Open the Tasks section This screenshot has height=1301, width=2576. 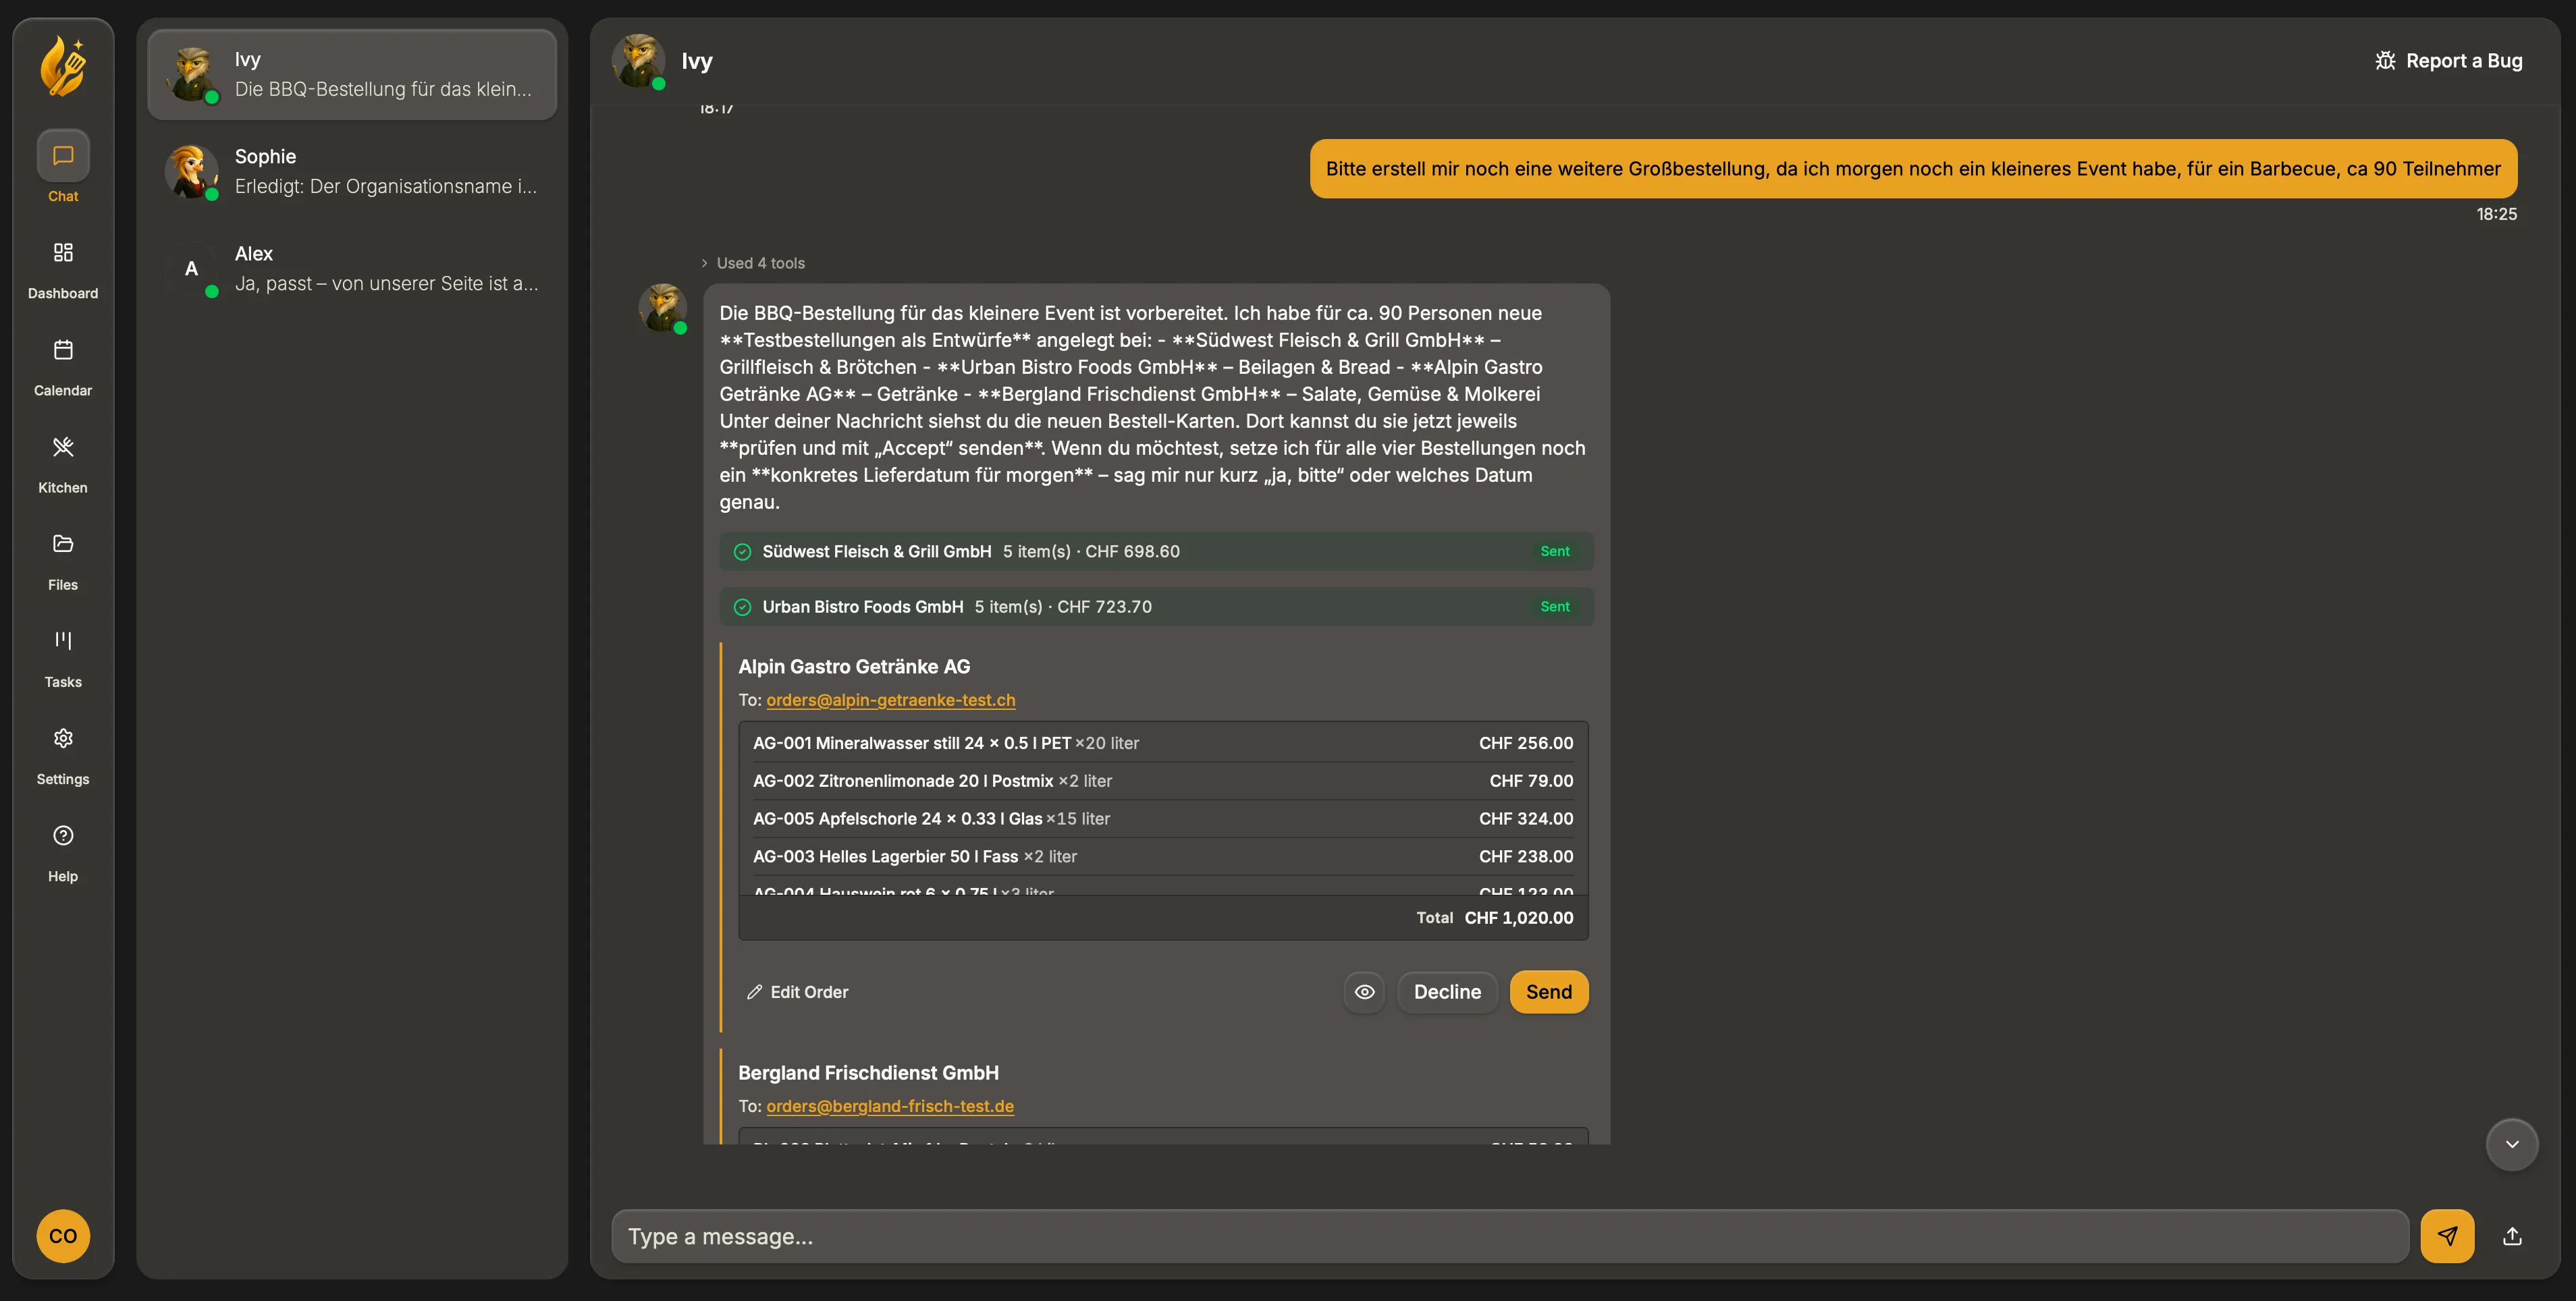pyautogui.click(x=63, y=657)
